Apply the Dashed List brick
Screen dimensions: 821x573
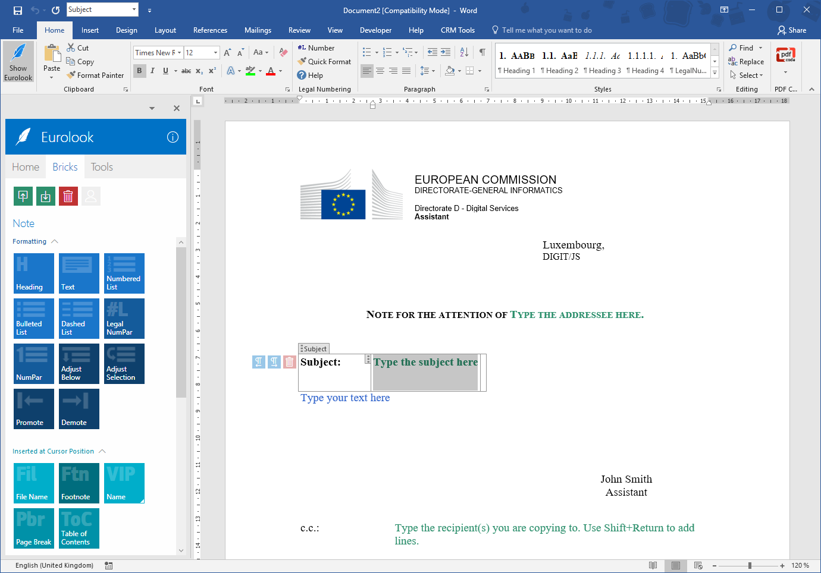(x=79, y=319)
